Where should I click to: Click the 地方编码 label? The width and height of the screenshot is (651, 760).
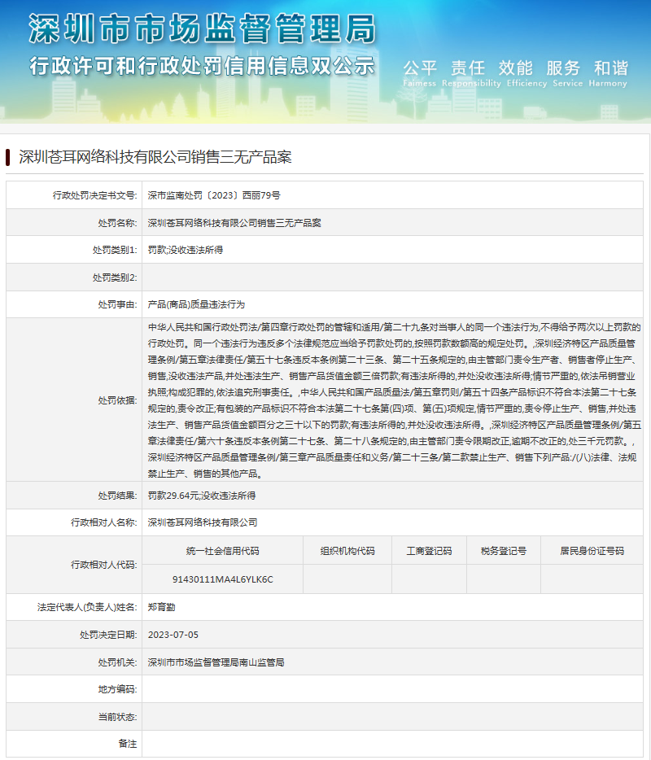[118, 689]
